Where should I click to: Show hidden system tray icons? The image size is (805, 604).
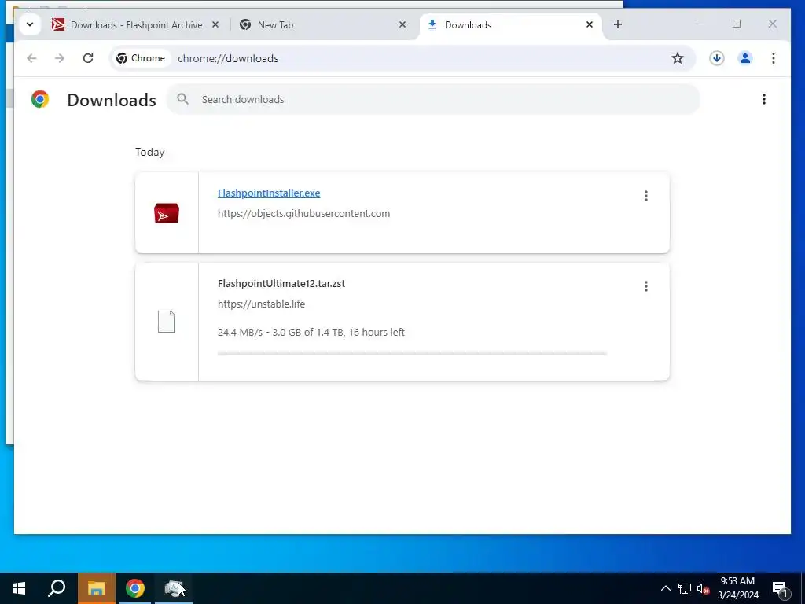(x=665, y=588)
